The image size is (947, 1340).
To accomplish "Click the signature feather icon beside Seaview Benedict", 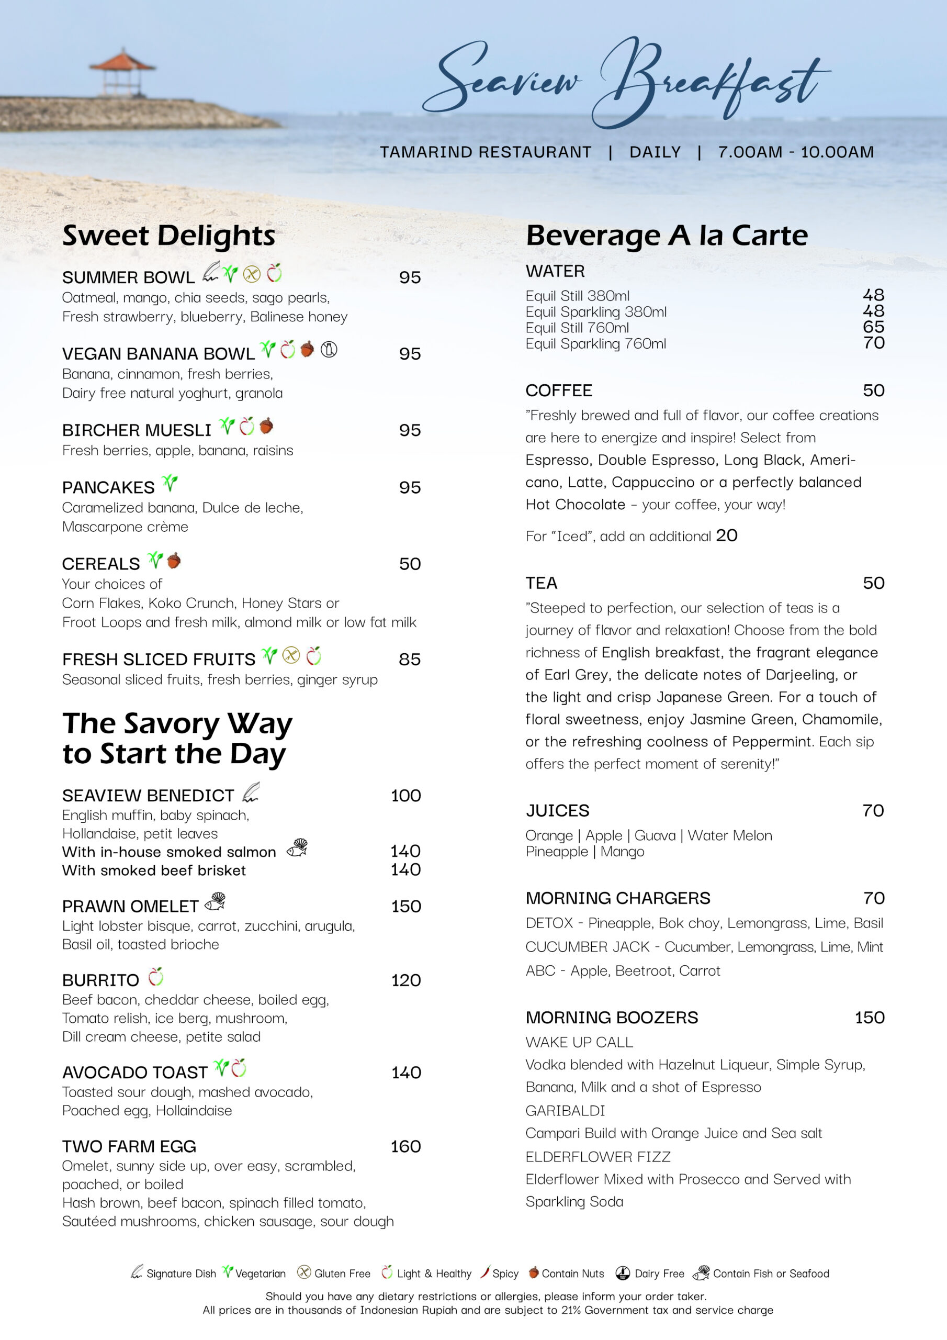I will tap(251, 792).
